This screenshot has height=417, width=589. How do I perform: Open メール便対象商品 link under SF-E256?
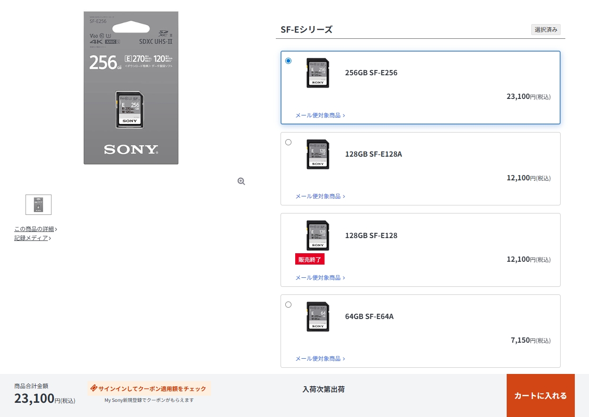coord(320,115)
